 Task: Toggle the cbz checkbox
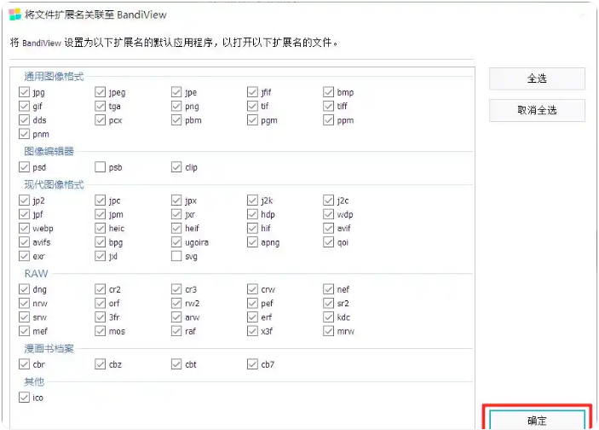[x=100, y=364]
